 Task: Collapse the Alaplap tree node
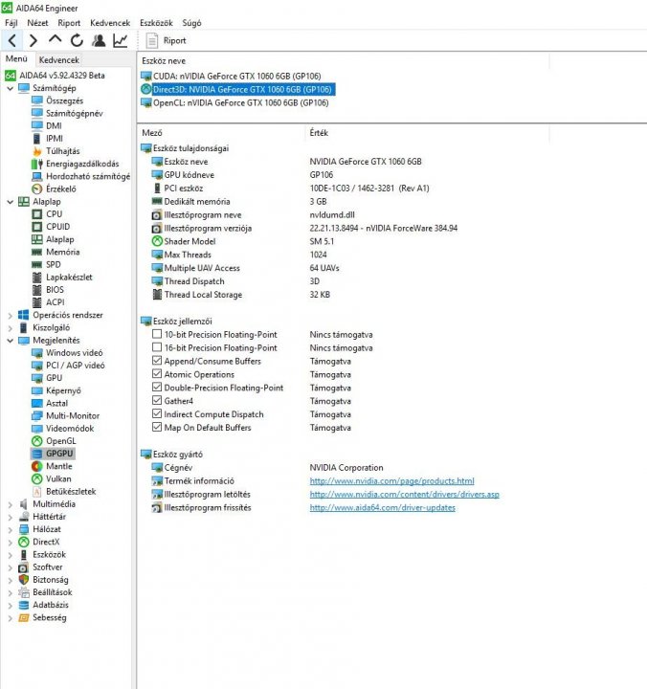(11, 202)
